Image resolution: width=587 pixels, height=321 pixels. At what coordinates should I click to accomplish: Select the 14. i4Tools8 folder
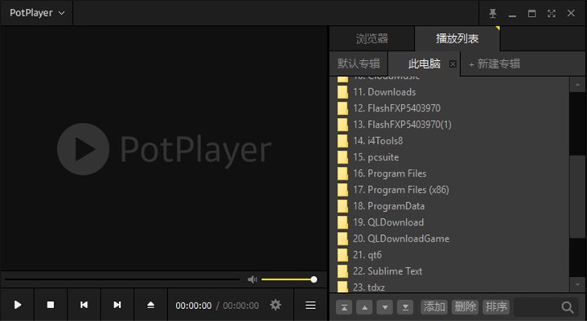[x=449, y=141]
